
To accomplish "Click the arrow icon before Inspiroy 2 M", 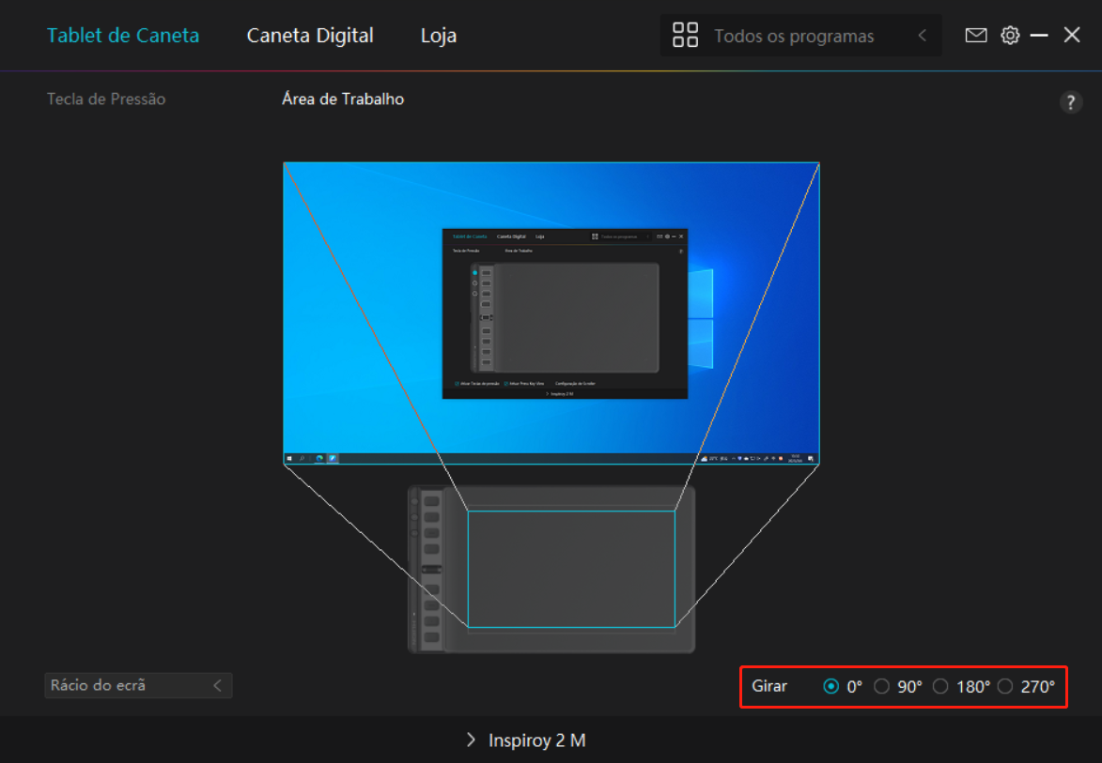I will pyautogui.click(x=471, y=740).
